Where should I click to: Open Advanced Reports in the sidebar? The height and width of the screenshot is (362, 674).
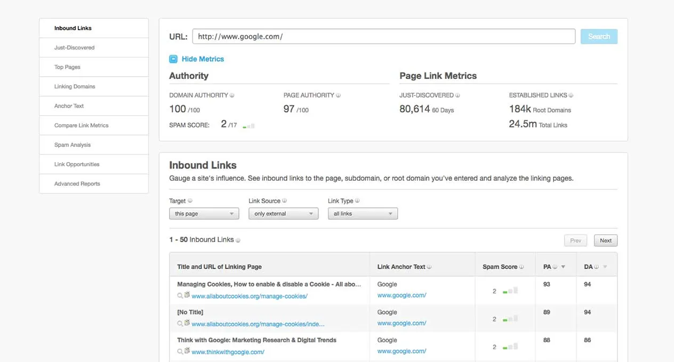(94, 184)
